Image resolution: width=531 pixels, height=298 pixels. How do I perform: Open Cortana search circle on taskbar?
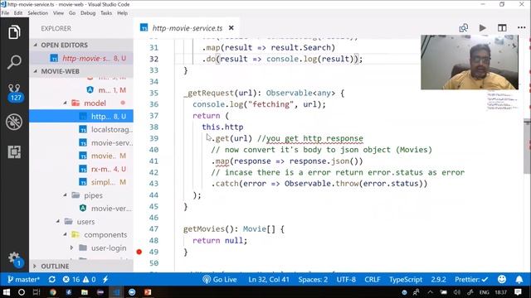tap(22, 292)
